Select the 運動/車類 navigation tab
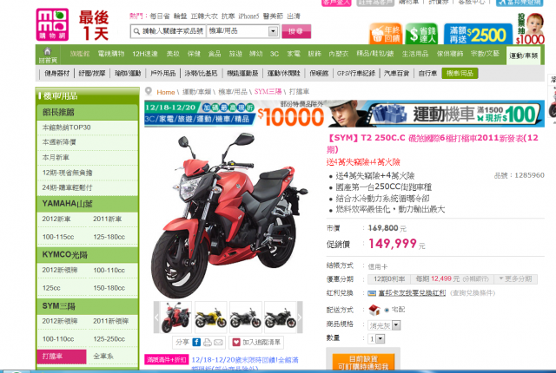The image size is (556, 373). (x=523, y=56)
